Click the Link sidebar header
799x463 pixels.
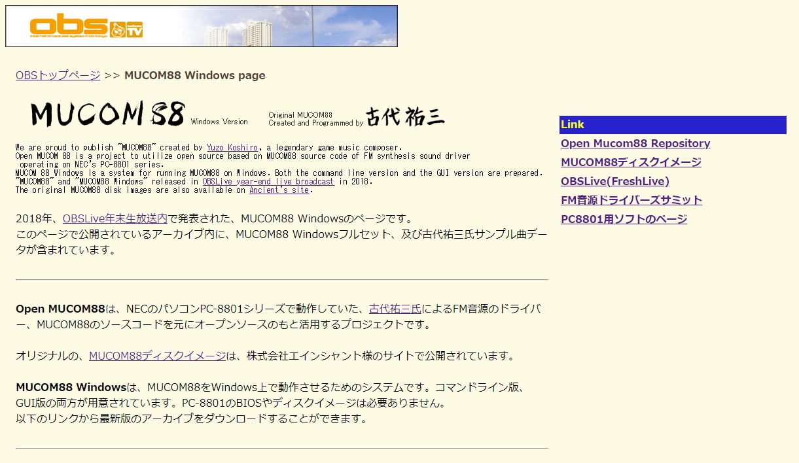[673, 125]
